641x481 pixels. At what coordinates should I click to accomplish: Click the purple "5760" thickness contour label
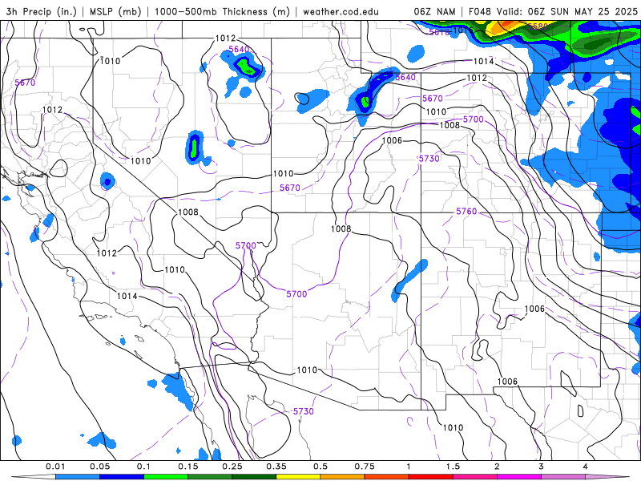pos(466,212)
